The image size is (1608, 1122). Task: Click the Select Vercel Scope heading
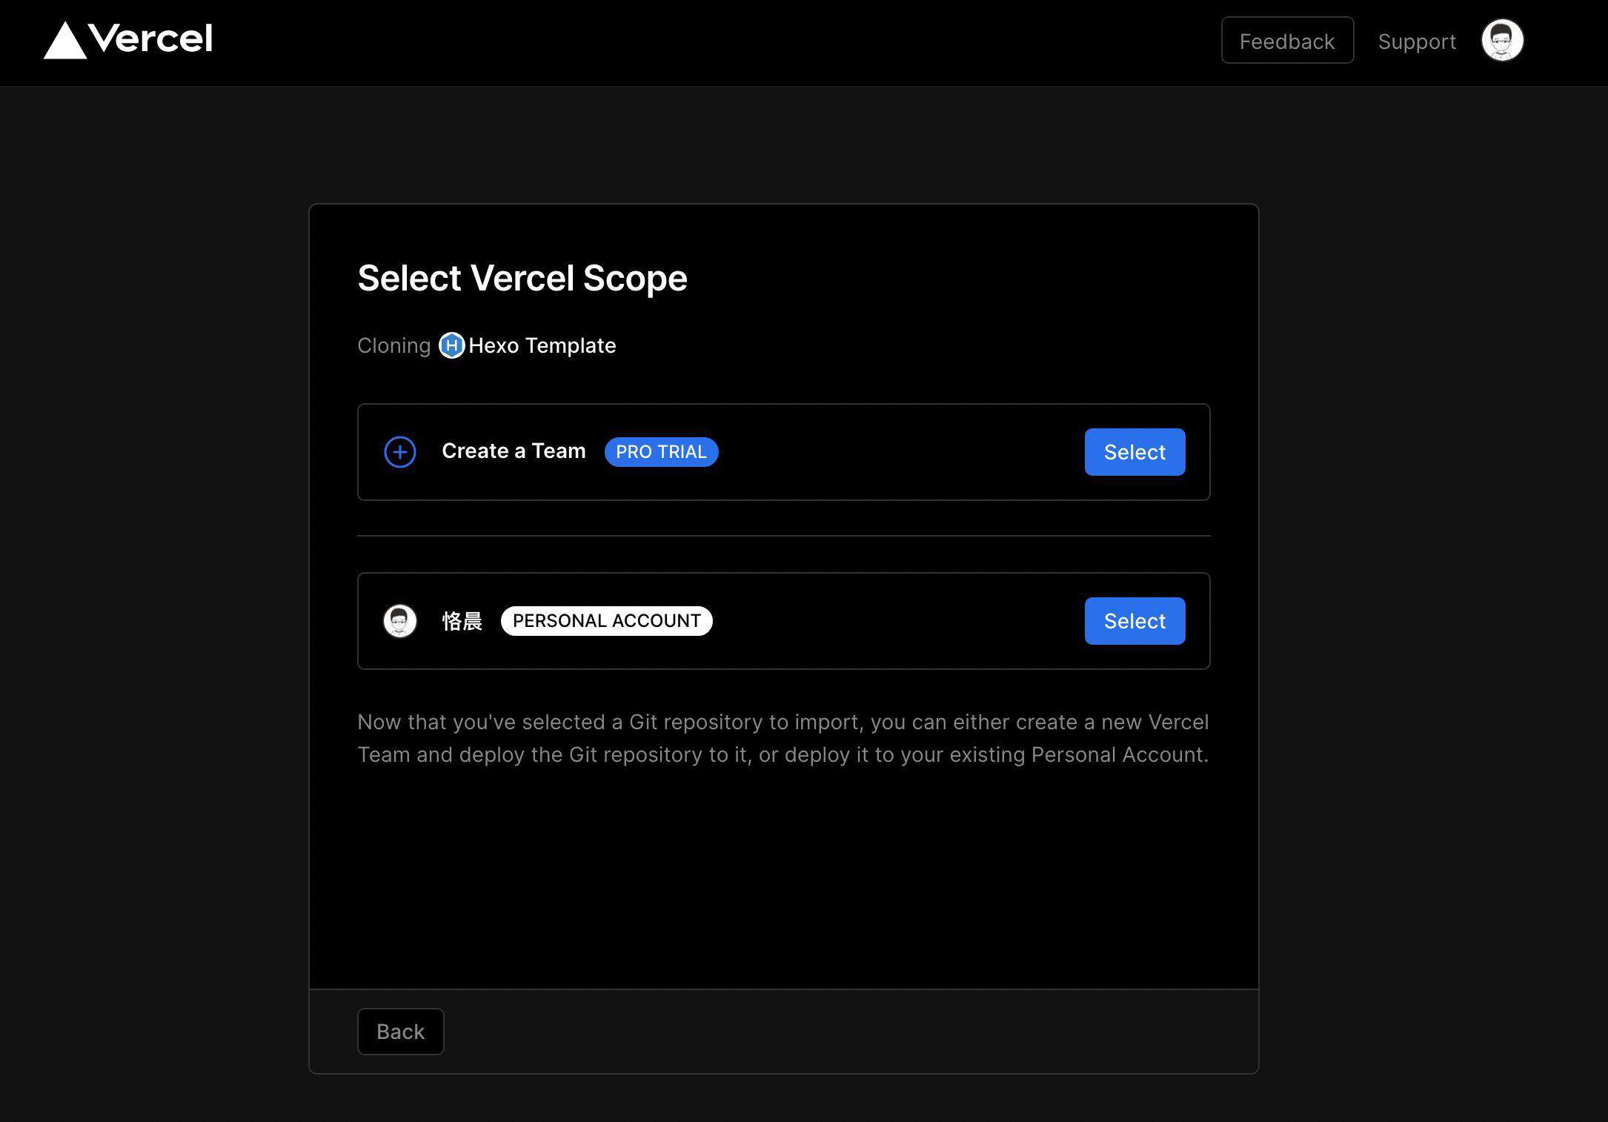[x=522, y=278]
